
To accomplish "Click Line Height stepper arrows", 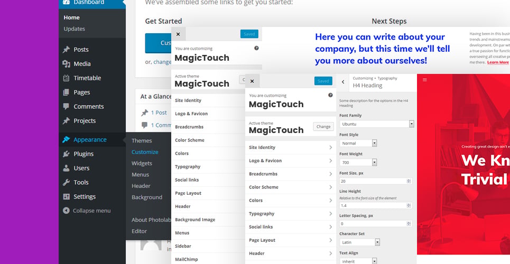I will pyautogui.click(x=409, y=205).
